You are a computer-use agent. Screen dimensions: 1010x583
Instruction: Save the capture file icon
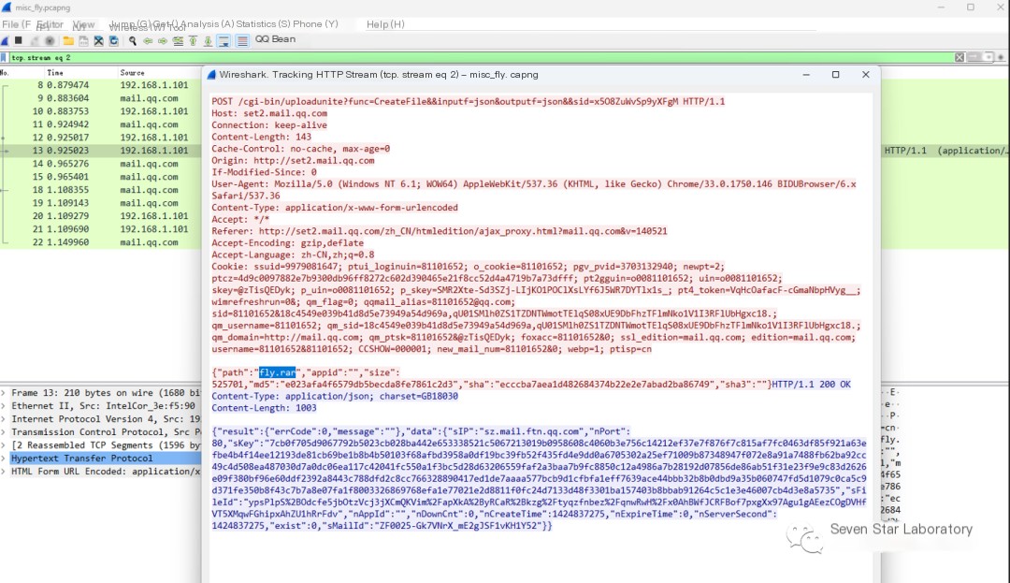click(83, 40)
